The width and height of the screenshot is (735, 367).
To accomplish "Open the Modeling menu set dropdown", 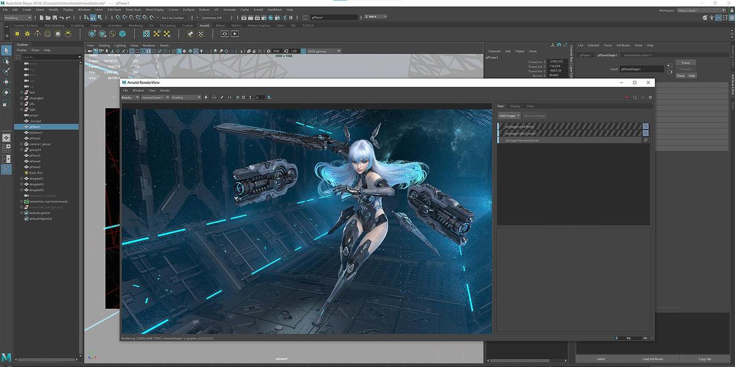I will 19,18.
